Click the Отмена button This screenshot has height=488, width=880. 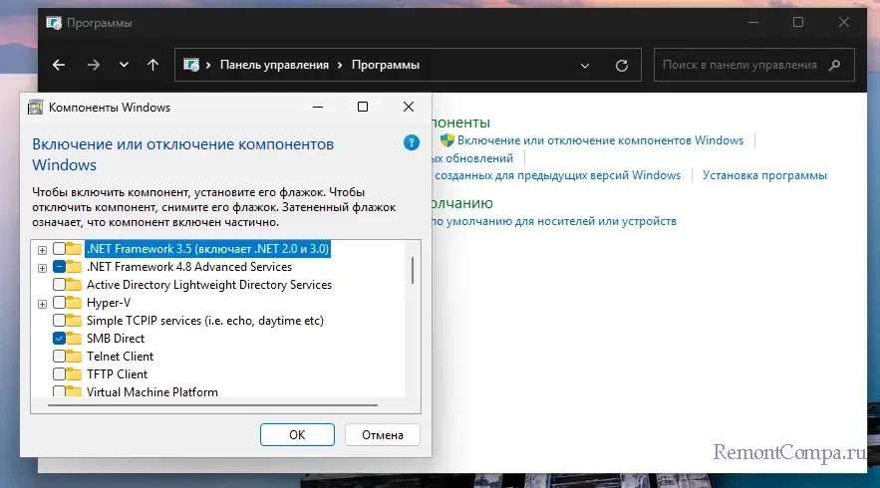pyautogui.click(x=382, y=434)
